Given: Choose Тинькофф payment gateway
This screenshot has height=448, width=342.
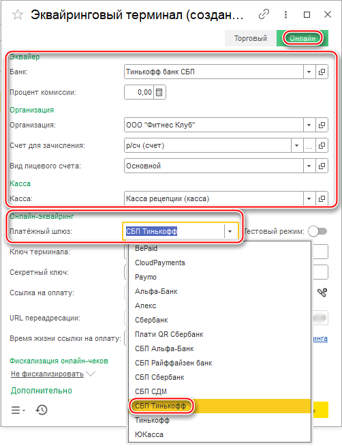Looking at the screenshot, I should [219, 420].
